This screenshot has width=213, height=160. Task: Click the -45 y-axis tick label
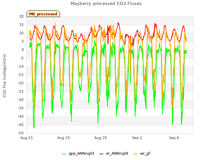coord(21,125)
